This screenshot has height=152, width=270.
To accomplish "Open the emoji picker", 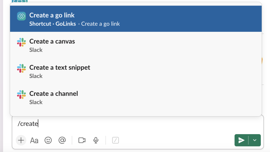I will pos(48,140).
